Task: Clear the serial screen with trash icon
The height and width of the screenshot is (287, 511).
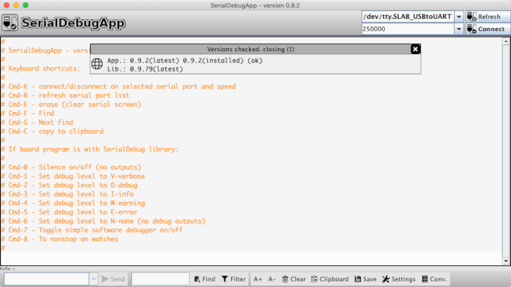Action: [294, 279]
